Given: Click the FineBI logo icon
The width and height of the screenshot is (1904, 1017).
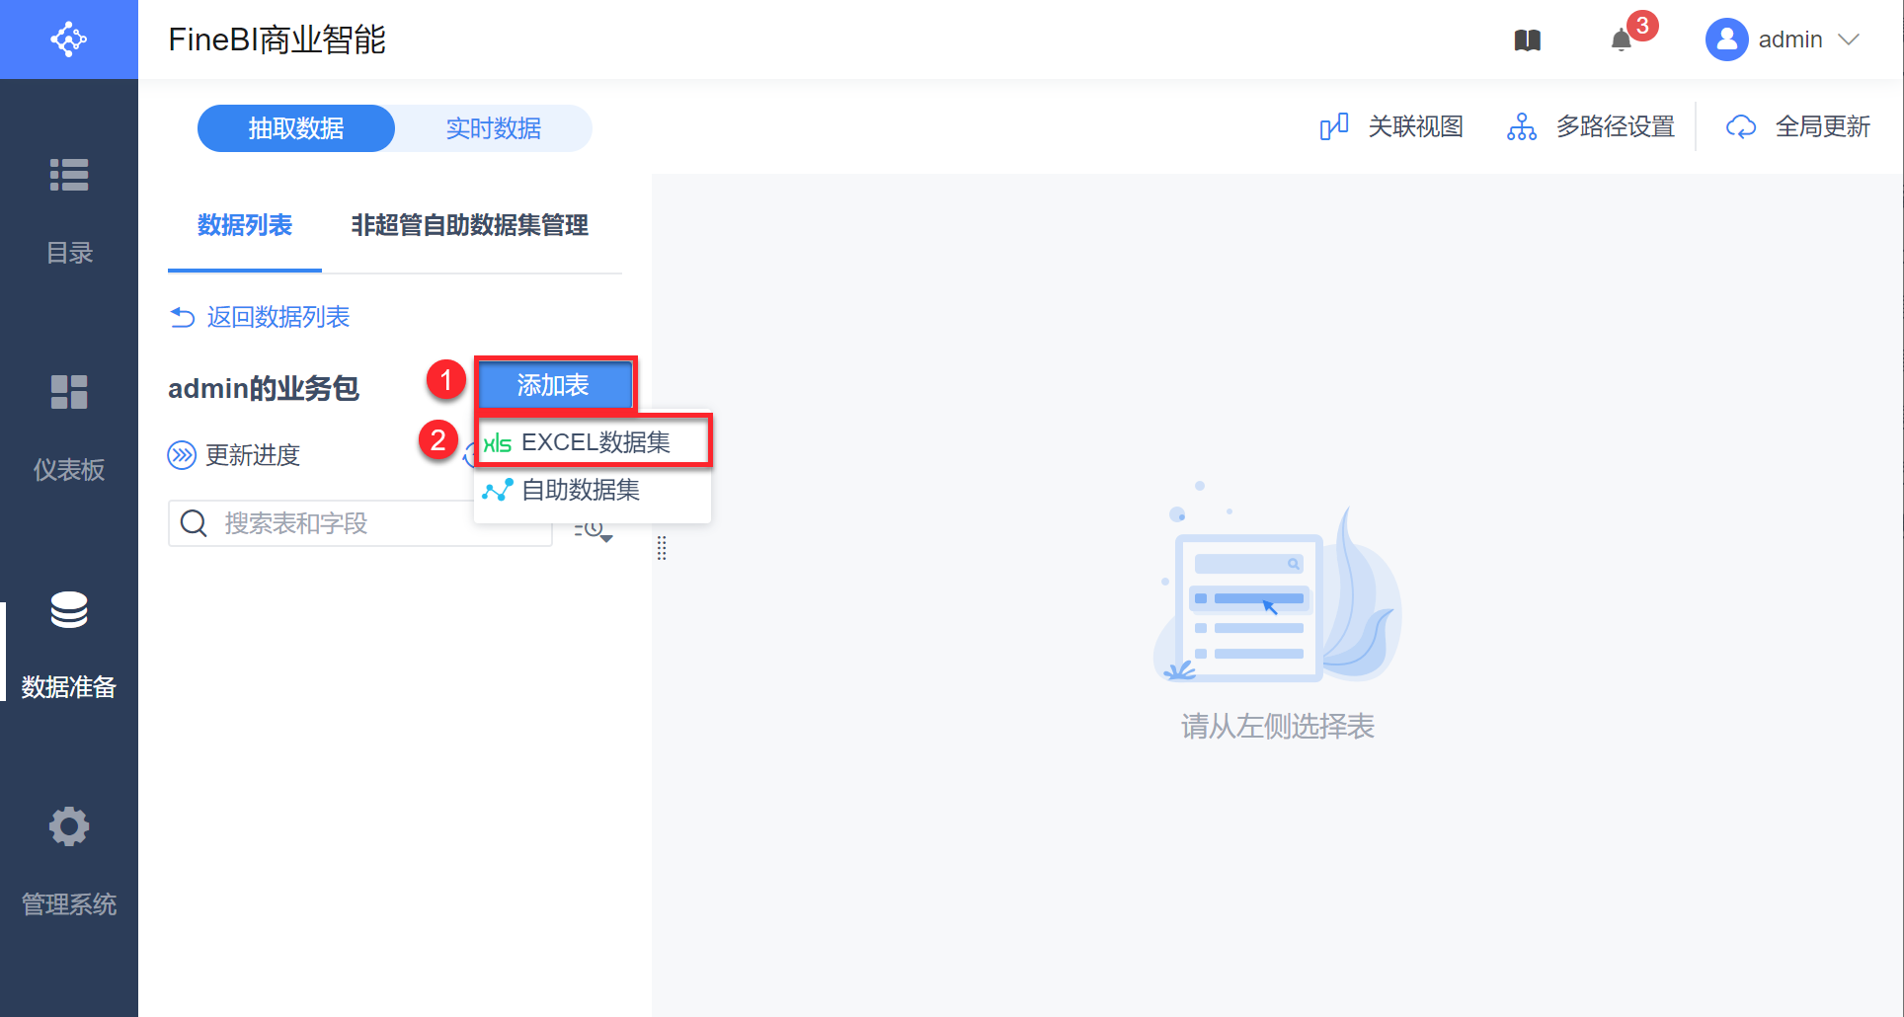Looking at the screenshot, I should [x=69, y=39].
